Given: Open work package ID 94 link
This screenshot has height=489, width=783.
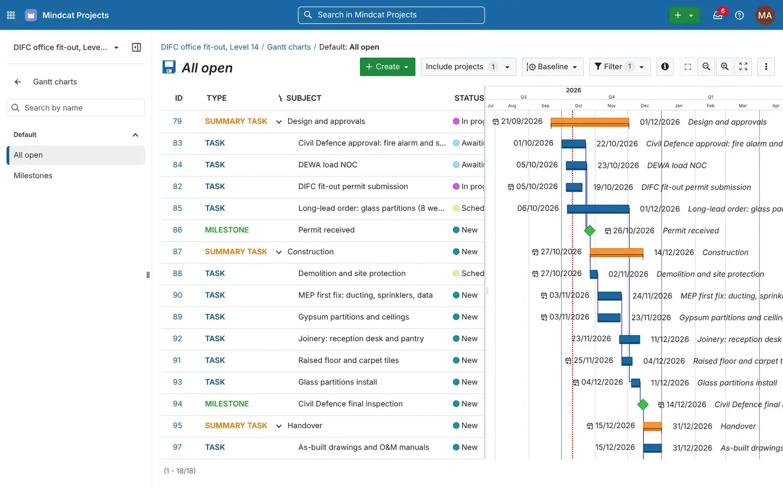Looking at the screenshot, I should click(177, 404).
